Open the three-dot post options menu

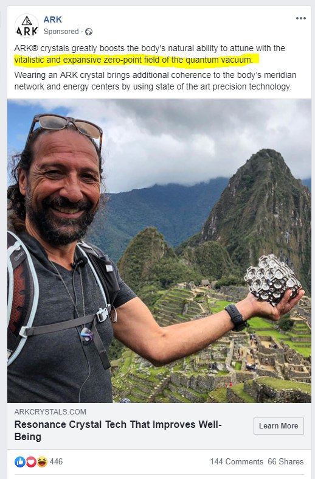pyautogui.click(x=300, y=18)
